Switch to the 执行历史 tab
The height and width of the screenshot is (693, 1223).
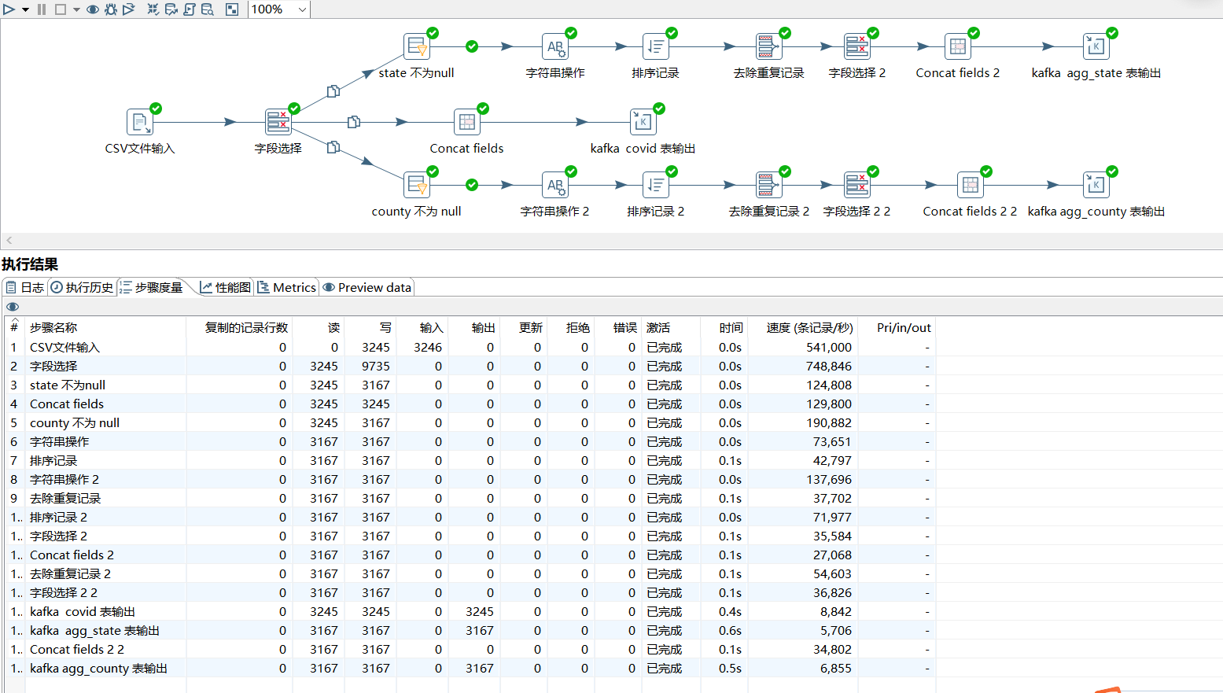[x=82, y=288]
